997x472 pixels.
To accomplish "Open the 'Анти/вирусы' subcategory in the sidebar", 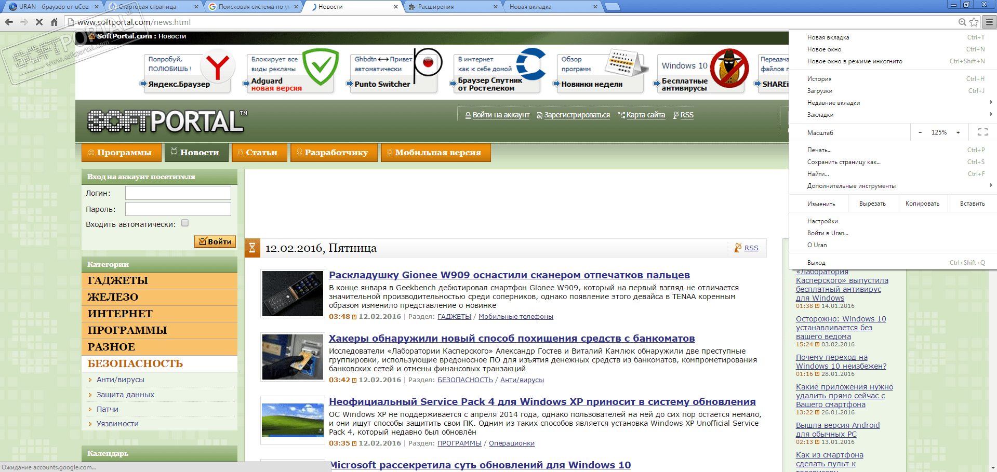I will (121, 380).
